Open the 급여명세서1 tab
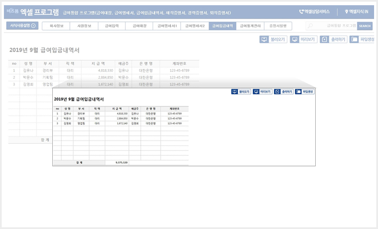 (167, 26)
